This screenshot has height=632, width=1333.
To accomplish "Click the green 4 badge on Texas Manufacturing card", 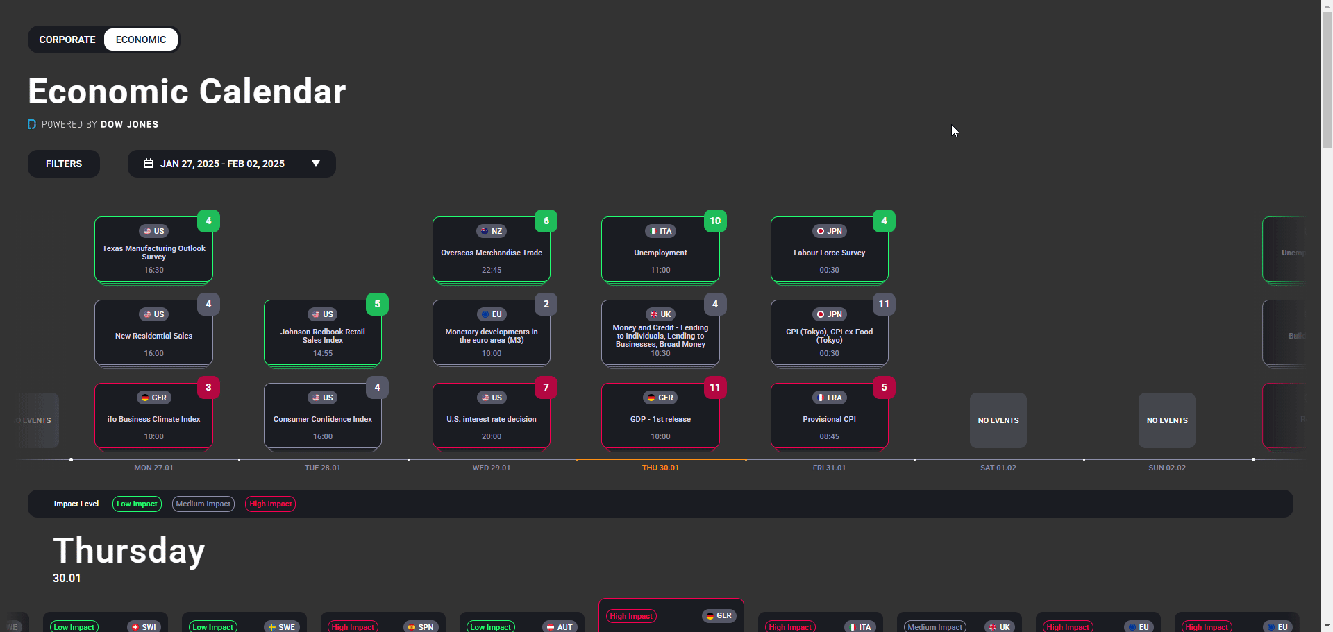I will [208, 221].
